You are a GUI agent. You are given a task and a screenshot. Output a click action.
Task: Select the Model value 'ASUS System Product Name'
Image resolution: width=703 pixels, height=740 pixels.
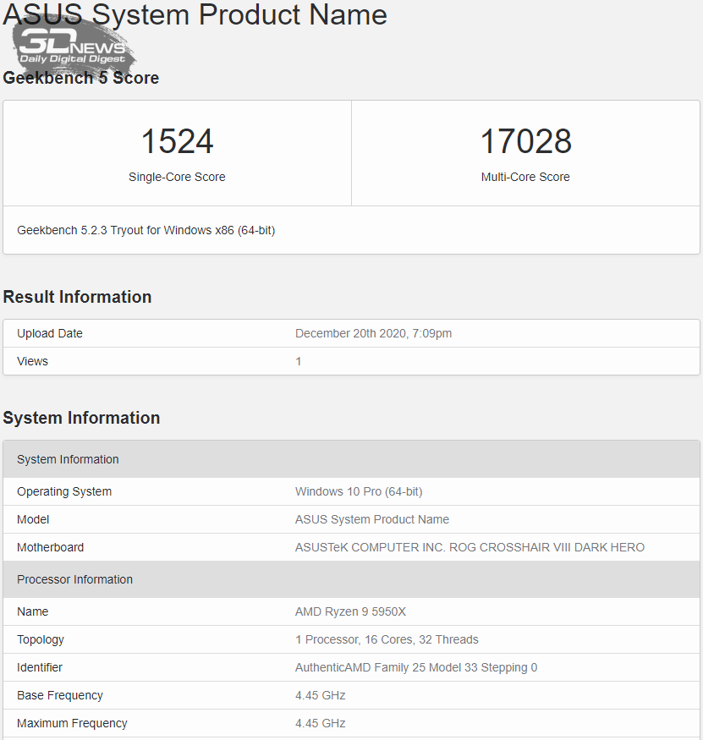pos(372,519)
